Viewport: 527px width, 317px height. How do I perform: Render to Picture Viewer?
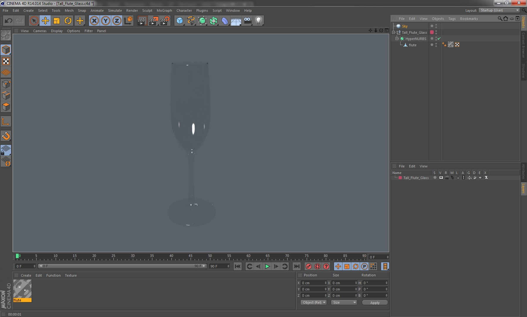153,21
